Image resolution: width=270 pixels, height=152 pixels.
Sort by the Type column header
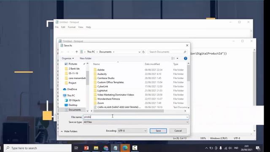(x=176, y=64)
